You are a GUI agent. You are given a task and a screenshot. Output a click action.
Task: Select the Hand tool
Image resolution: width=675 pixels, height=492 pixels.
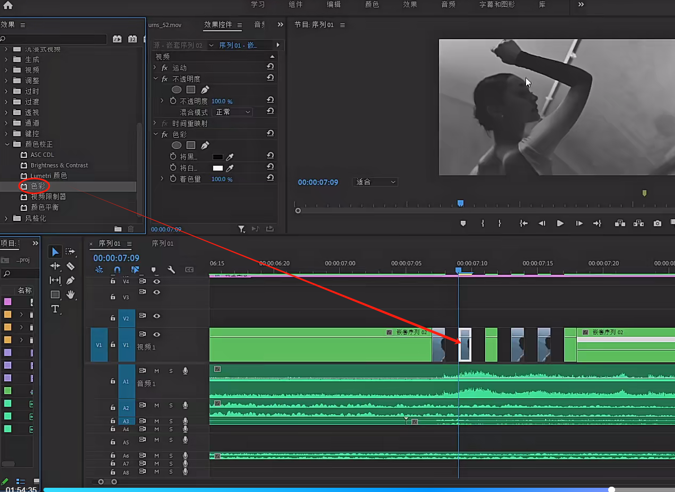point(71,294)
